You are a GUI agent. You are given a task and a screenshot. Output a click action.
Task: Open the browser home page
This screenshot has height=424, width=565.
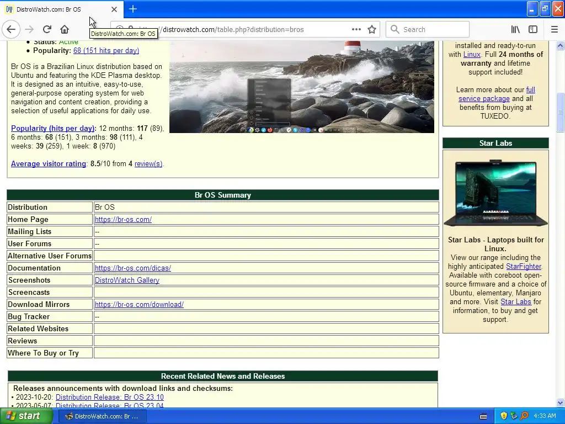(65, 29)
